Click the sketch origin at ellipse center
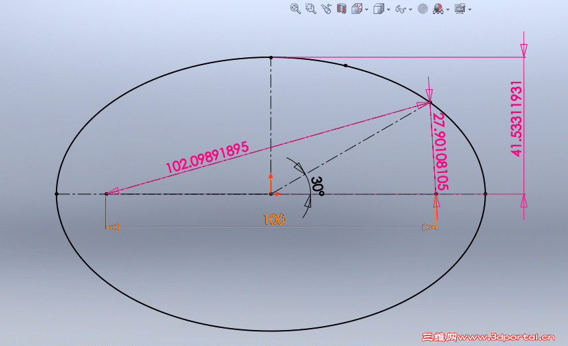The image size is (568, 346). click(x=271, y=194)
